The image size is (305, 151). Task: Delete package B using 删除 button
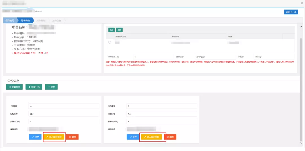pyautogui.click(x=170, y=137)
